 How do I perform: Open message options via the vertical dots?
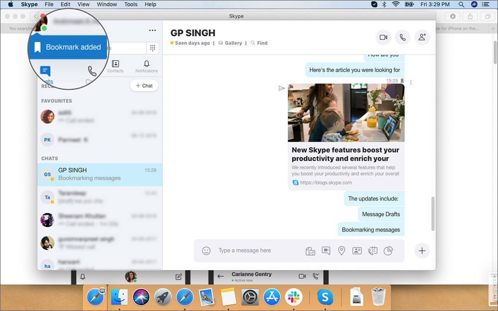coord(410,82)
